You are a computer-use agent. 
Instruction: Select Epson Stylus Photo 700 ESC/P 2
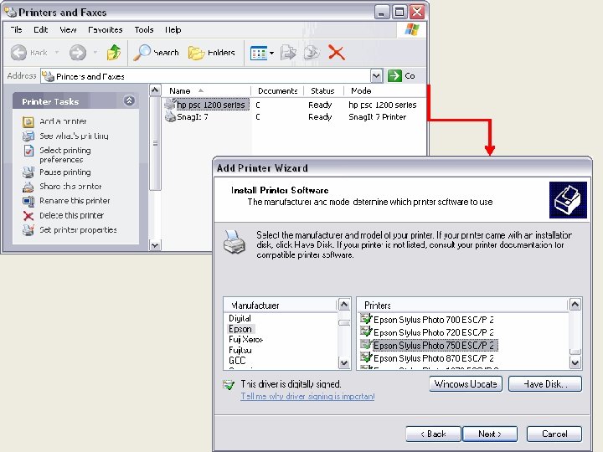(434, 320)
